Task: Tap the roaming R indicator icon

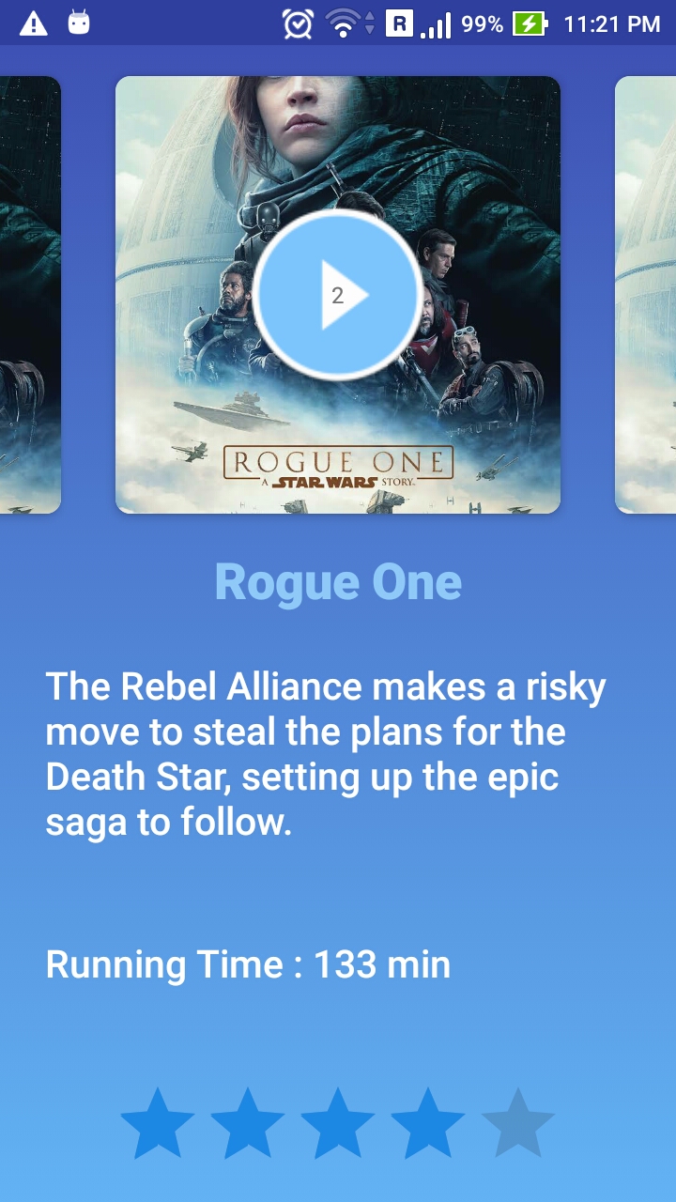Action: pyautogui.click(x=399, y=23)
